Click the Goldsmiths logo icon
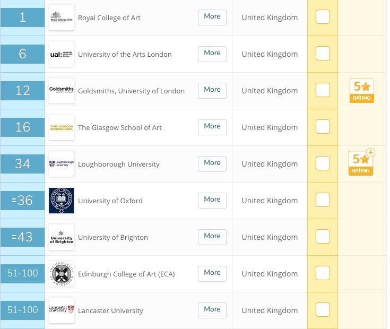This screenshot has width=390, height=329. (x=61, y=91)
